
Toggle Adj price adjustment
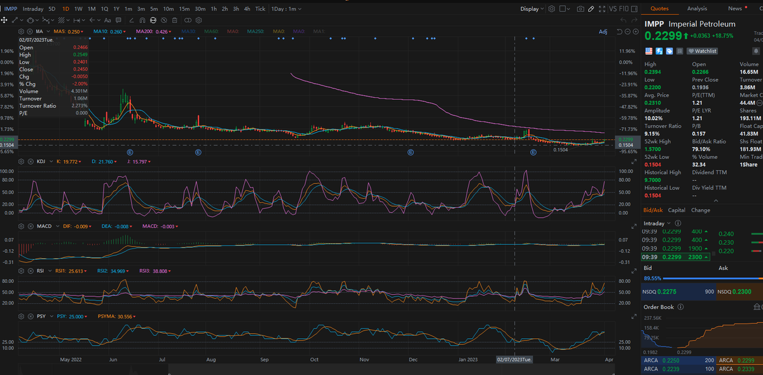(x=603, y=32)
